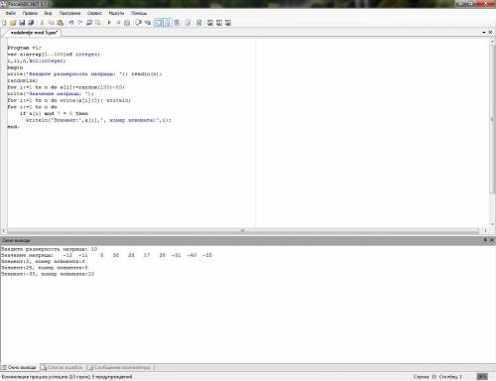The height and width of the screenshot is (381, 496).
Task: Open the Сервис menu
Action: coord(94,13)
